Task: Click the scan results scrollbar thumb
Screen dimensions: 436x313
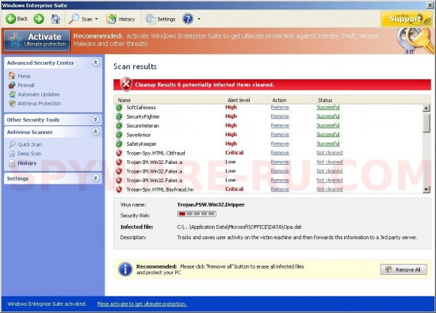Action: 426,123
